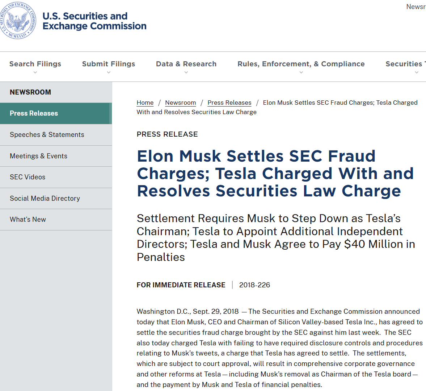Expand Rules, Enforcement, & Compliance chevron
This screenshot has height=391, width=426.
(301, 72)
